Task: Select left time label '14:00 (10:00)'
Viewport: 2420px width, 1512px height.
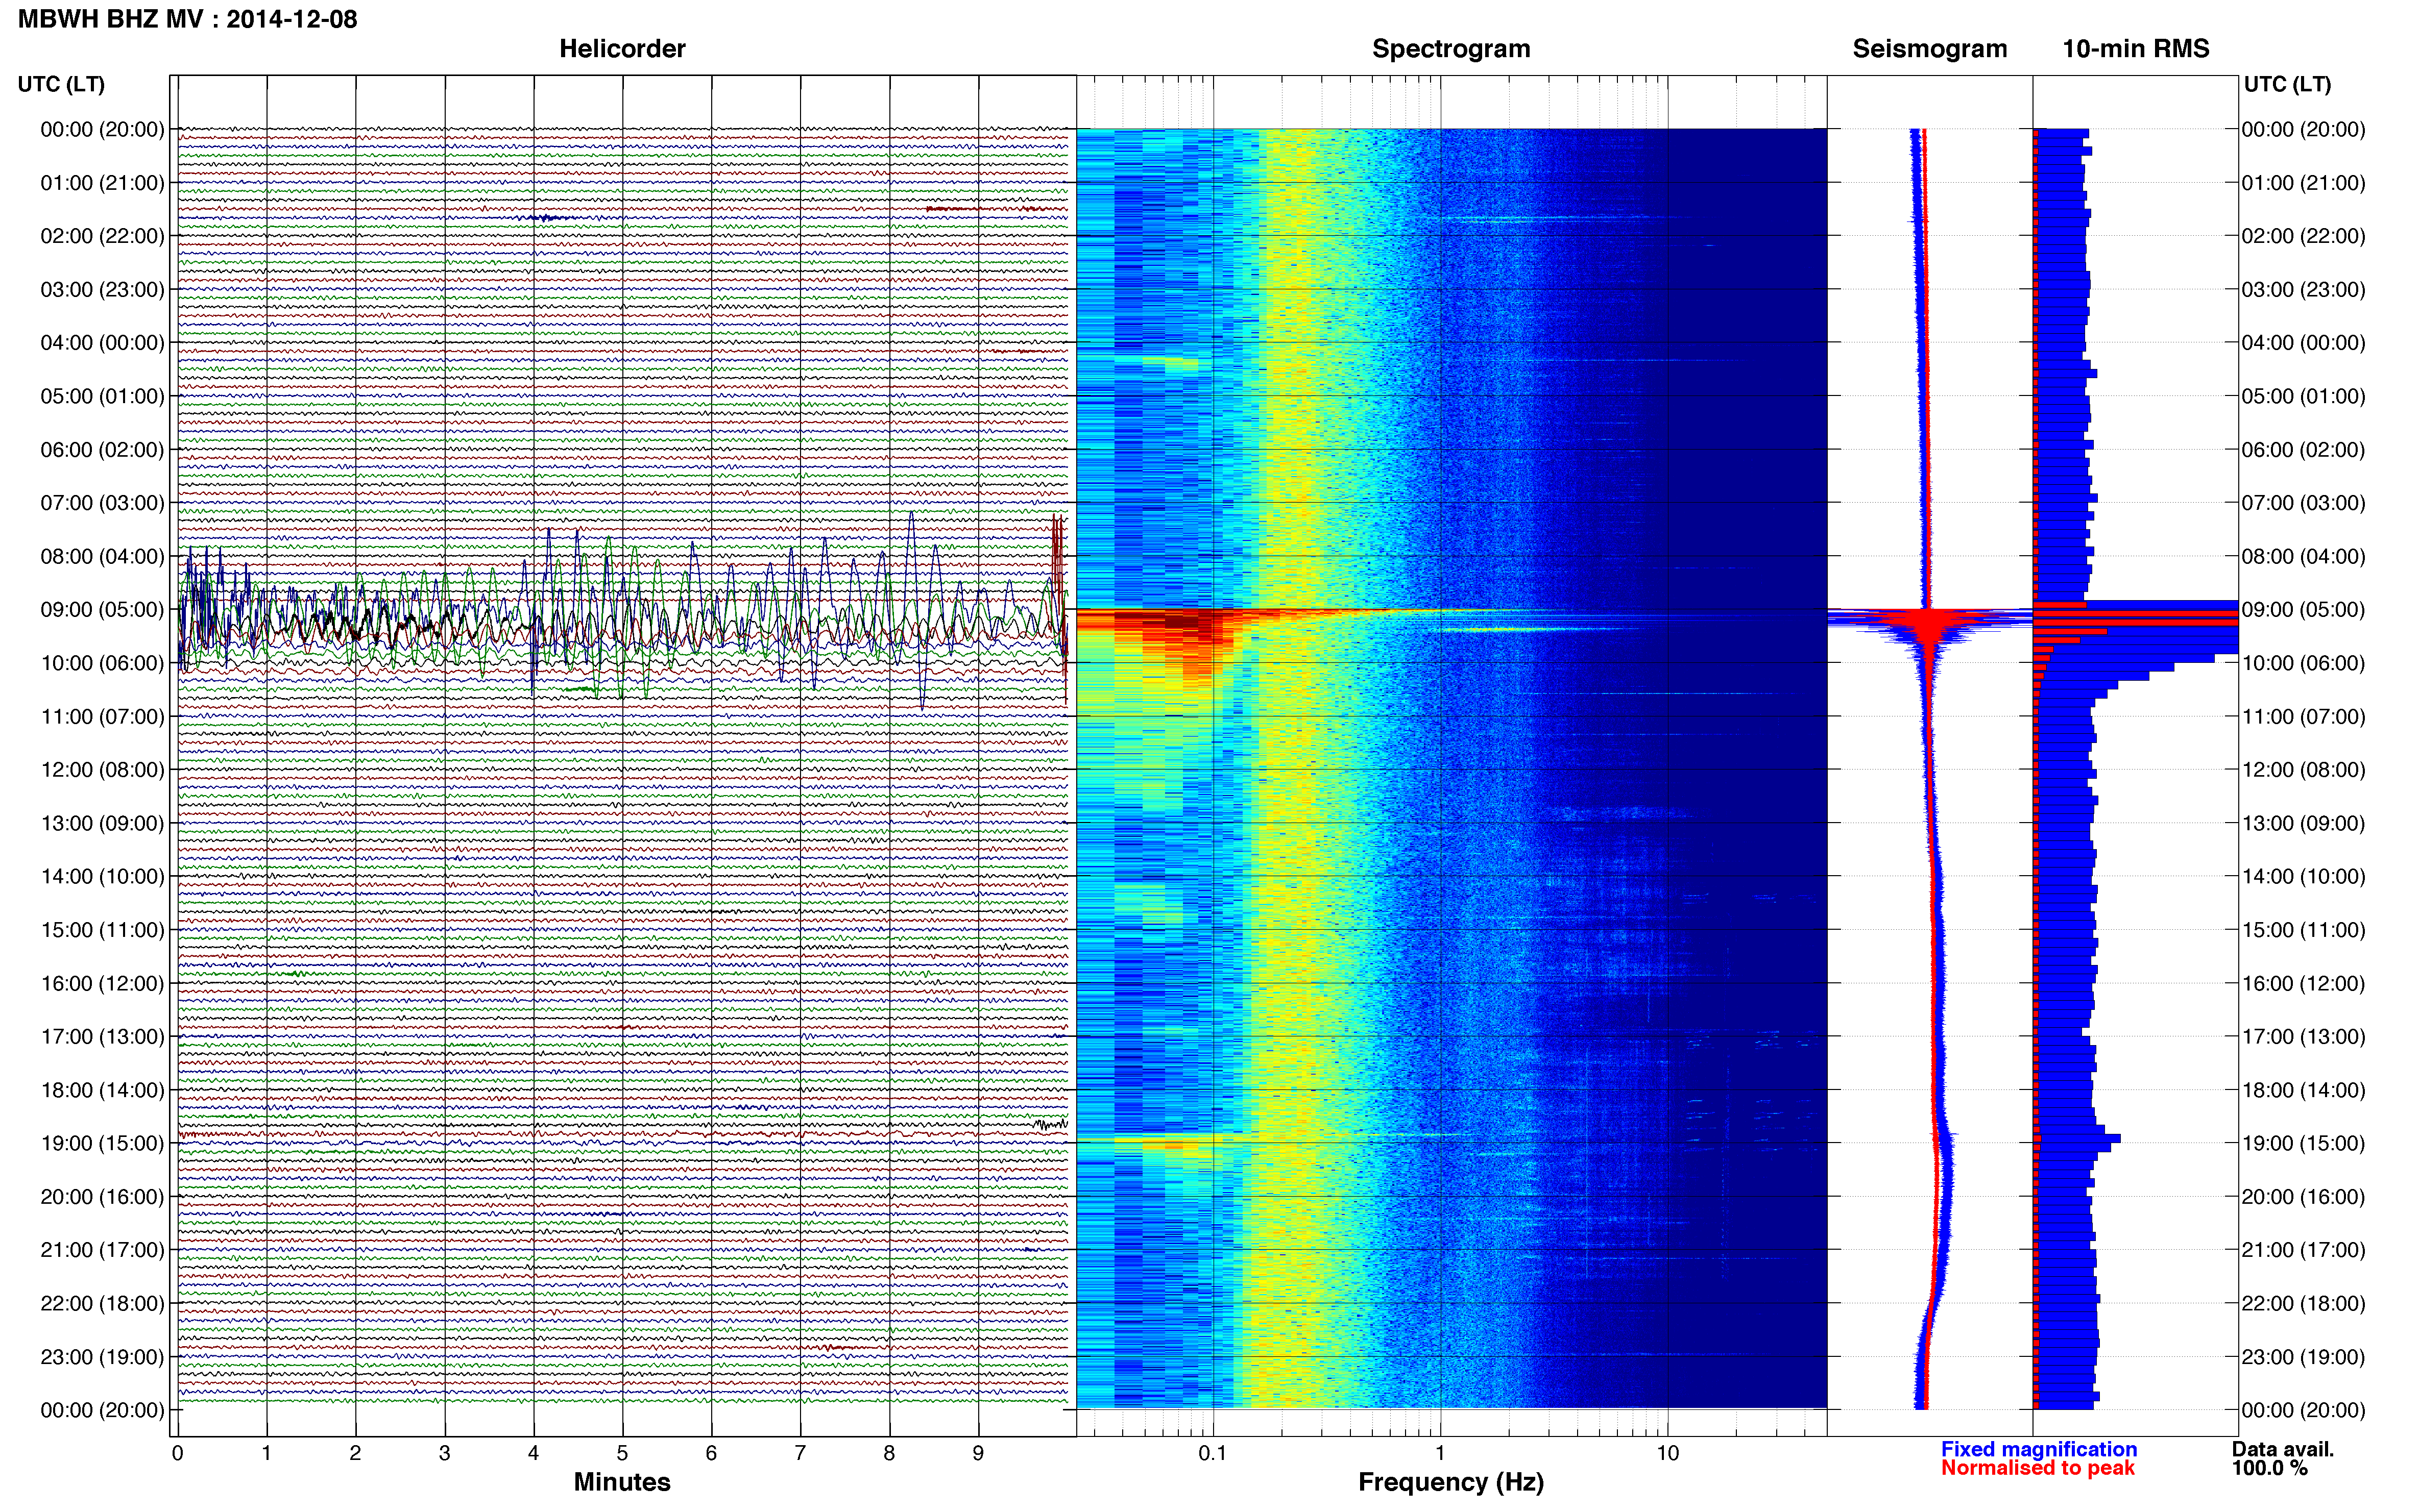Action: [102, 877]
